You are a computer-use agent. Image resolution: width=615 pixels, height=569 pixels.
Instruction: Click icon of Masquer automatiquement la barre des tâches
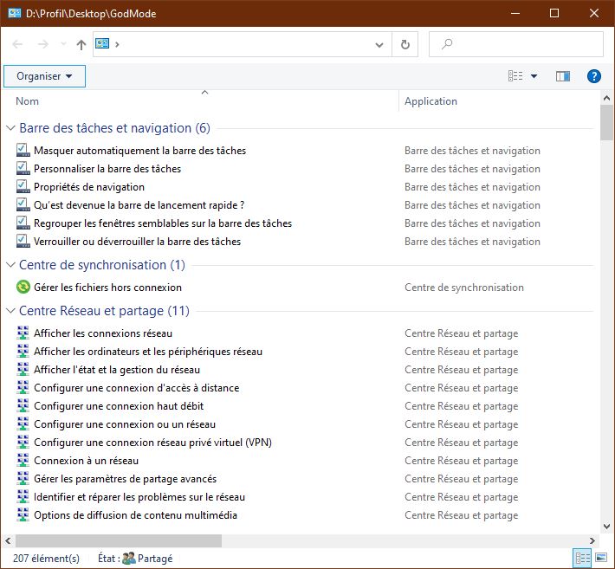click(x=23, y=151)
